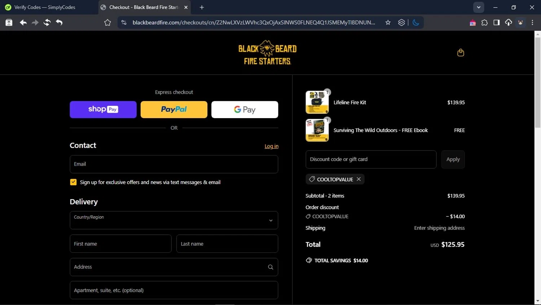The image size is (541, 305).
Task: Switch to the Verify Codes SimplyCodes tab
Action: click(45, 7)
